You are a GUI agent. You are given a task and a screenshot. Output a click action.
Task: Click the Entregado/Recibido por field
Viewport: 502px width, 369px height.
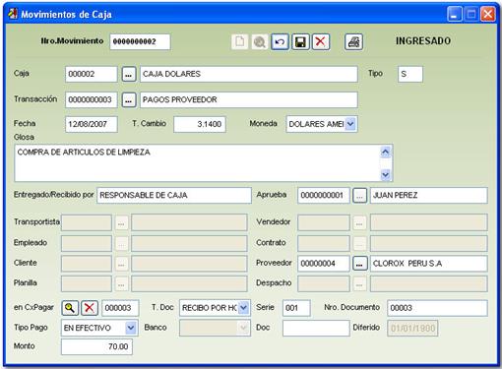pyautogui.click(x=174, y=196)
